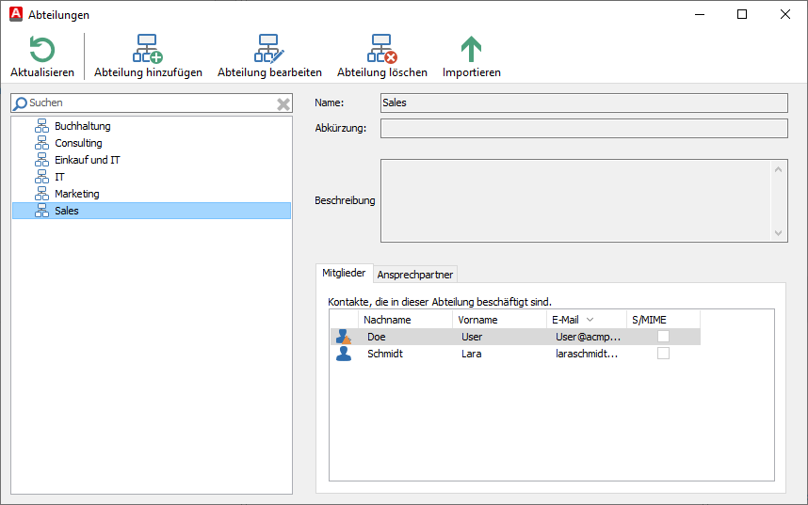Open the E-Mail column sort dropdown arrow
The height and width of the screenshot is (505, 808).
[x=590, y=320]
